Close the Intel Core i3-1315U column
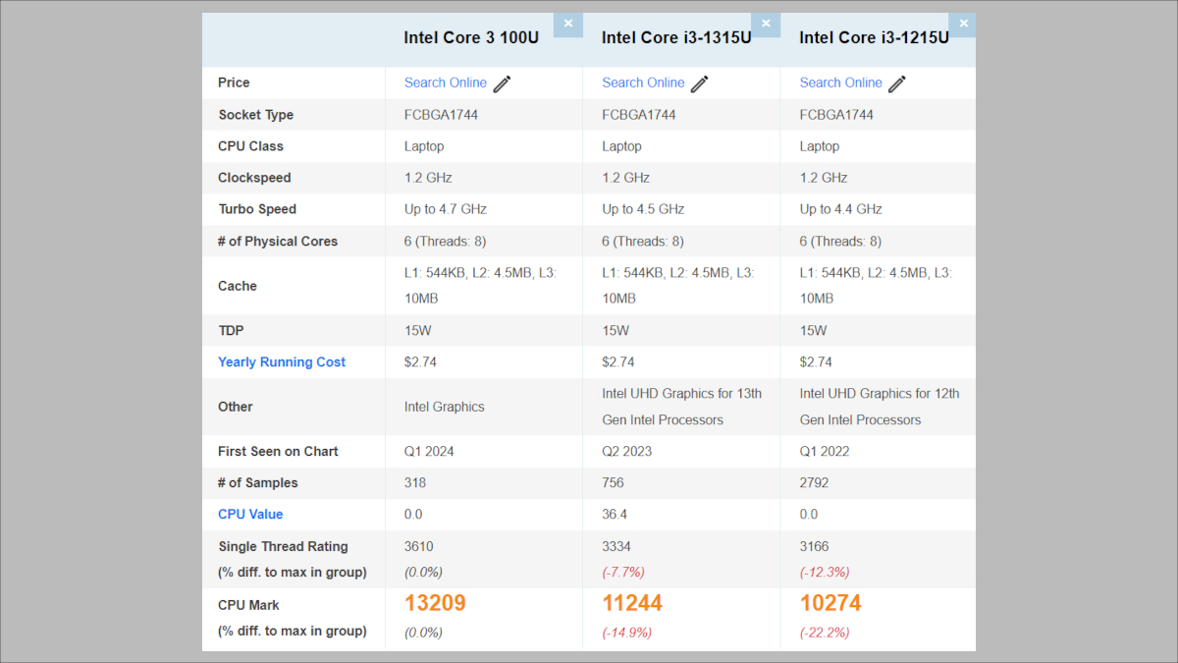The image size is (1178, 663). [766, 25]
